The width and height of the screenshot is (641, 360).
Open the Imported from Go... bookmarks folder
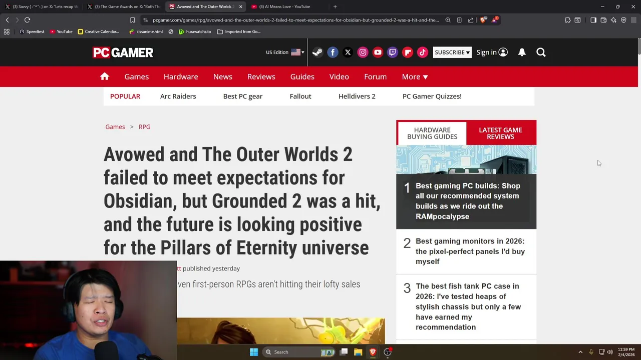coord(238,31)
